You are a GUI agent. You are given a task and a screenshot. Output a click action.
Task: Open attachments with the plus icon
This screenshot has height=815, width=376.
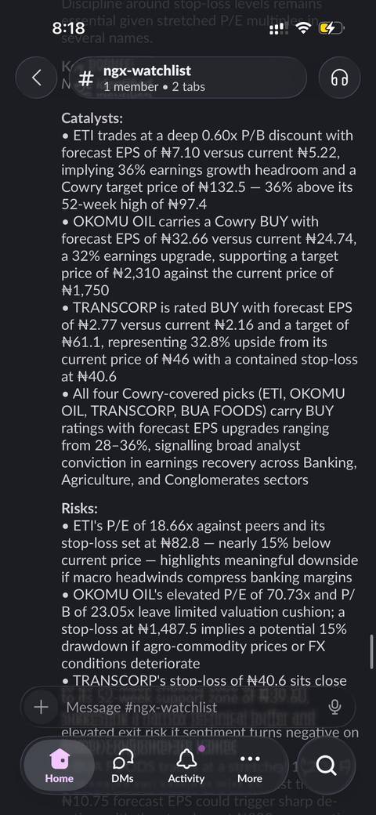click(41, 707)
